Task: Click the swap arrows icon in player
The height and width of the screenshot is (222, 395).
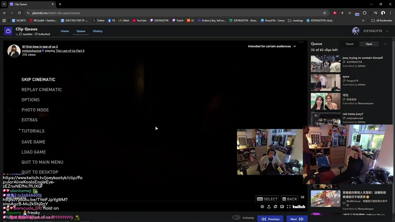Action: click(x=275, y=207)
